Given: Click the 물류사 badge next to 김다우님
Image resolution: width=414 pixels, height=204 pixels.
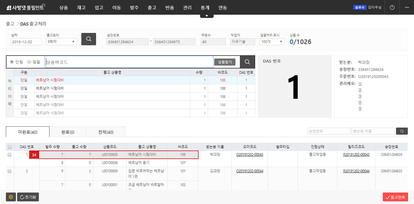Looking at the screenshot, I should (359, 7).
